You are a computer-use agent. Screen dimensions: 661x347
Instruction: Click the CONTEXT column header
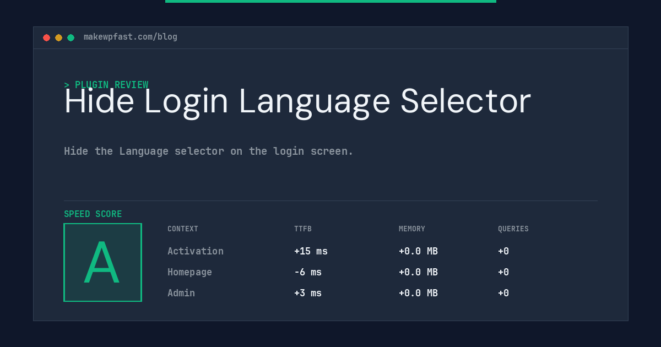click(183, 229)
